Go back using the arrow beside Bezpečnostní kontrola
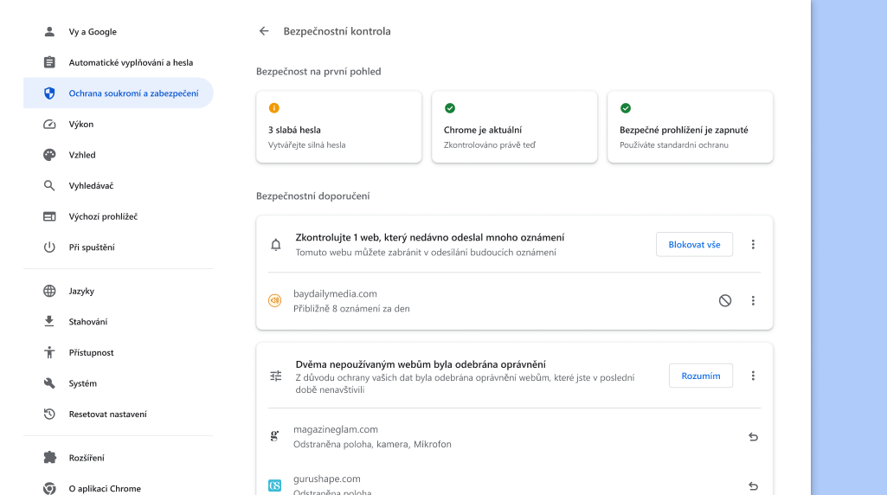Viewport: 887px width, 495px height. pyautogui.click(x=264, y=31)
